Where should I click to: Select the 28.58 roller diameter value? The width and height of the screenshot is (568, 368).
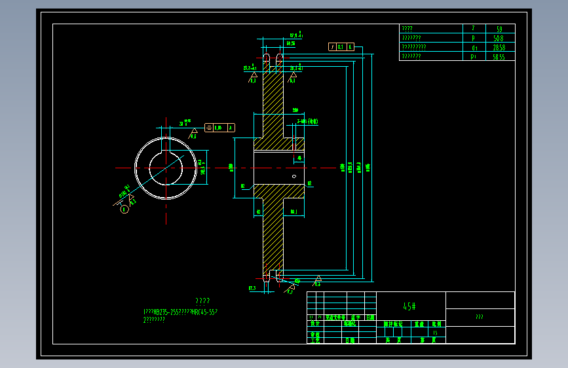tap(499, 47)
